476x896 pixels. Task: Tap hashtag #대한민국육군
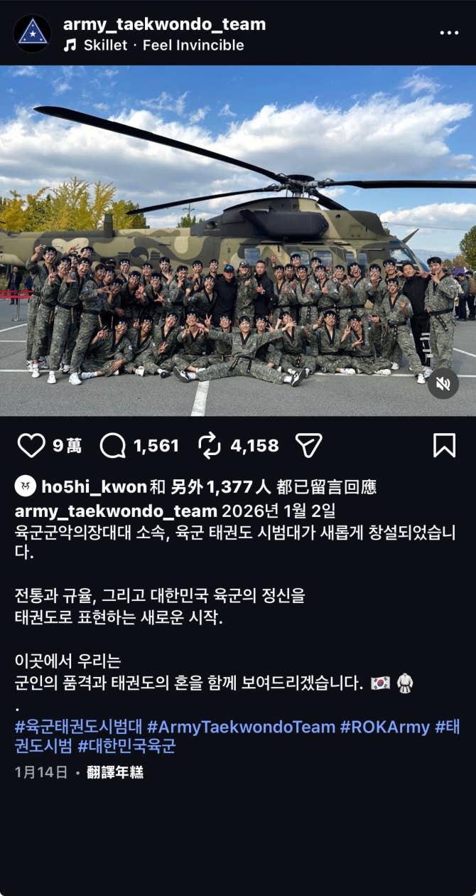(x=126, y=746)
